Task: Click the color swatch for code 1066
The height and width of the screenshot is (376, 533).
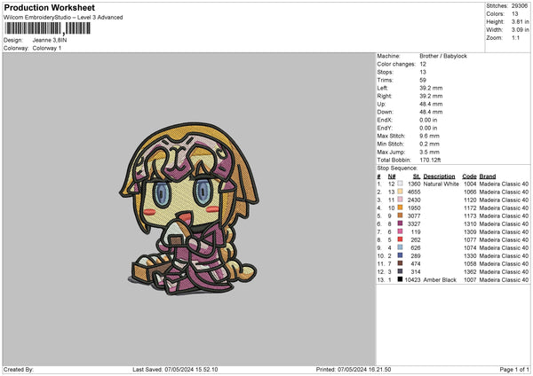Action: click(400, 192)
